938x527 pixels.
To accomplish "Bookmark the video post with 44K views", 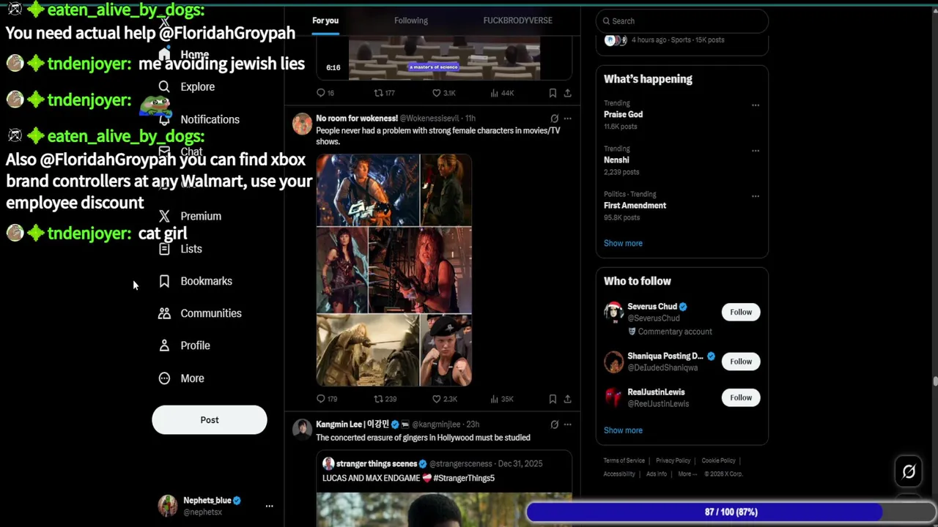I will 553,93.
